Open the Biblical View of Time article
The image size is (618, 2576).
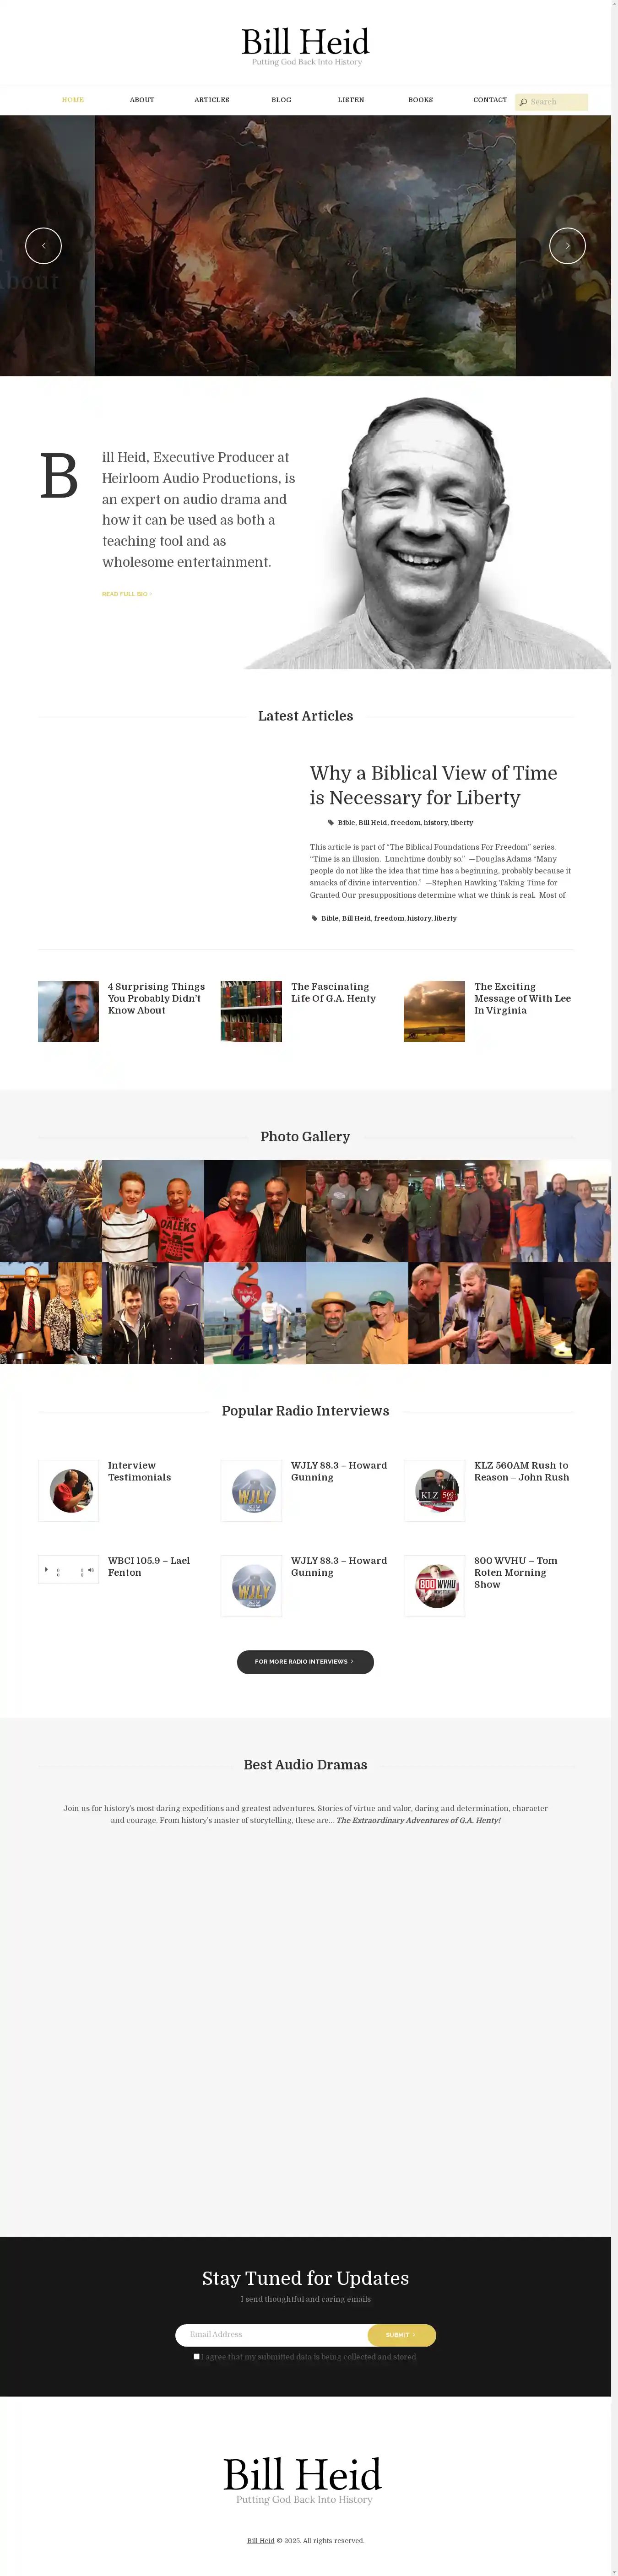[433, 785]
